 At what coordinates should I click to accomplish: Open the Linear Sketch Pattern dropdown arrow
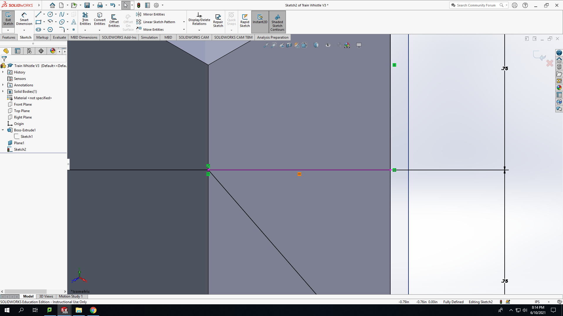[x=184, y=22]
